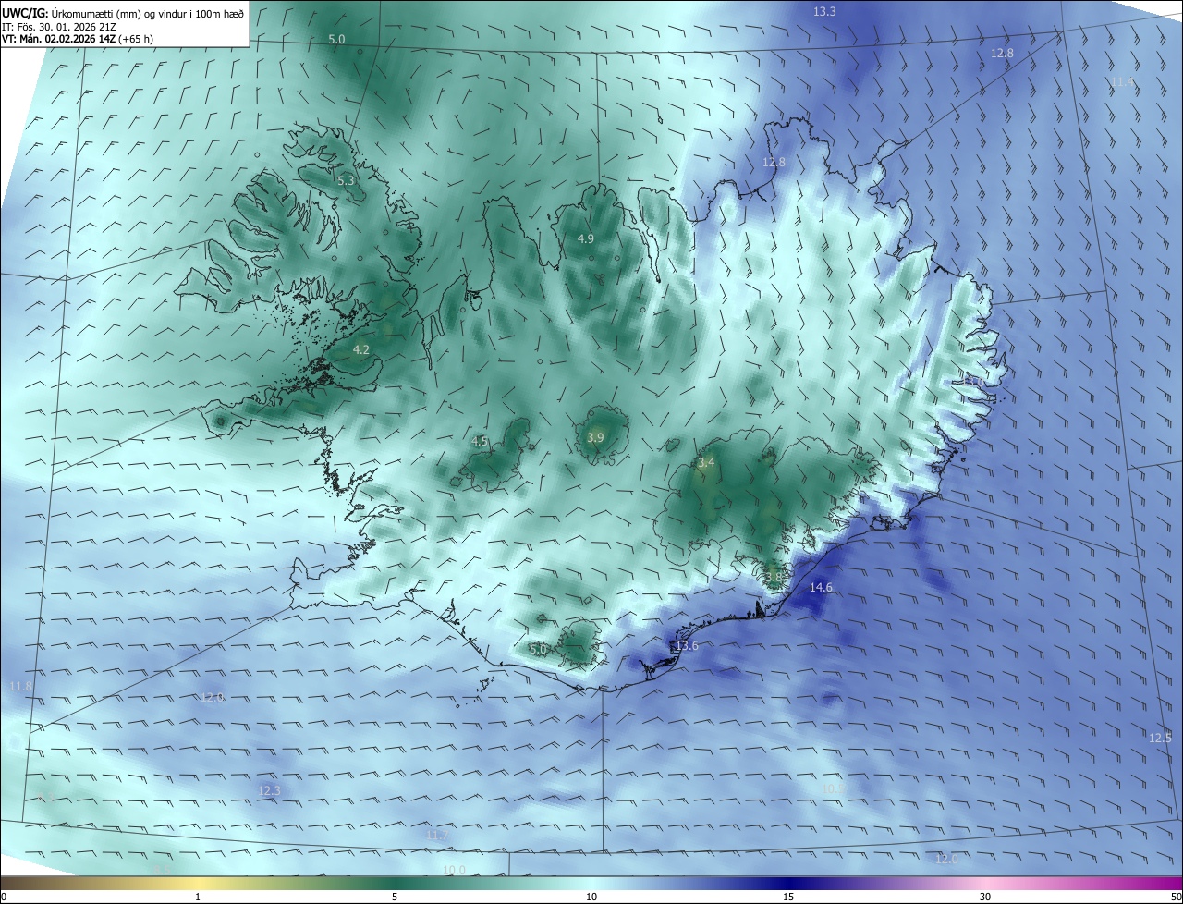Image resolution: width=1183 pixels, height=904 pixels.
Task: Click the 1 tick on the color scale
Action: coord(198,897)
